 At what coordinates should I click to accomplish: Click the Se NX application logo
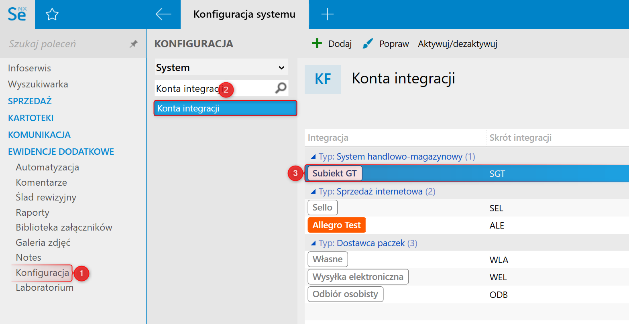tap(17, 14)
